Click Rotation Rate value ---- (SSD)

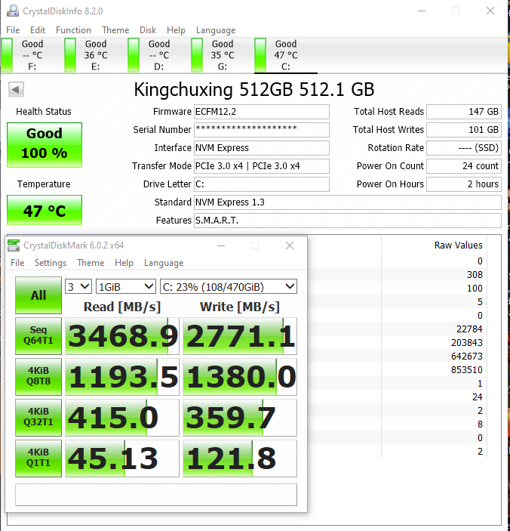[x=464, y=148]
